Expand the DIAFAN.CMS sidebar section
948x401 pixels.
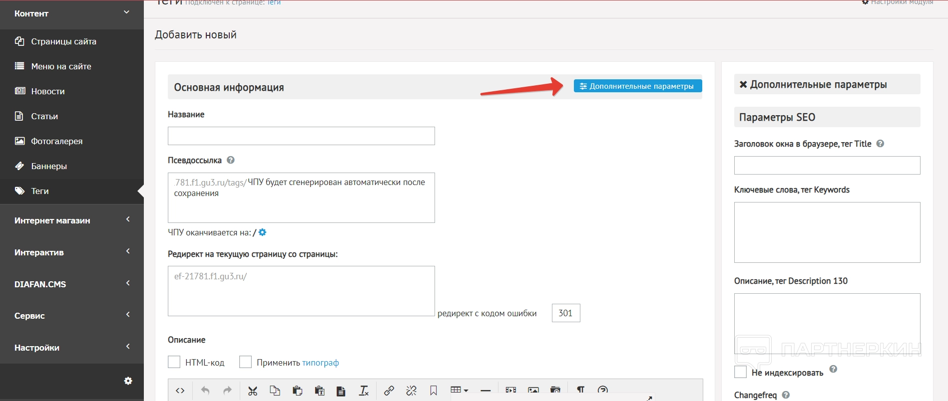[x=72, y=284]
